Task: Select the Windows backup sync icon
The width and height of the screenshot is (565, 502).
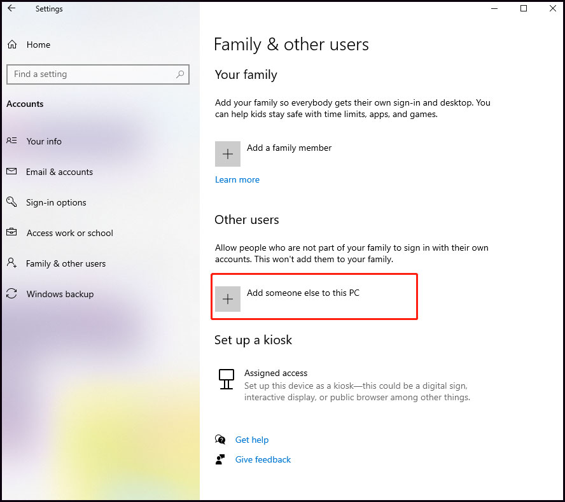Action: pos(11,294)
